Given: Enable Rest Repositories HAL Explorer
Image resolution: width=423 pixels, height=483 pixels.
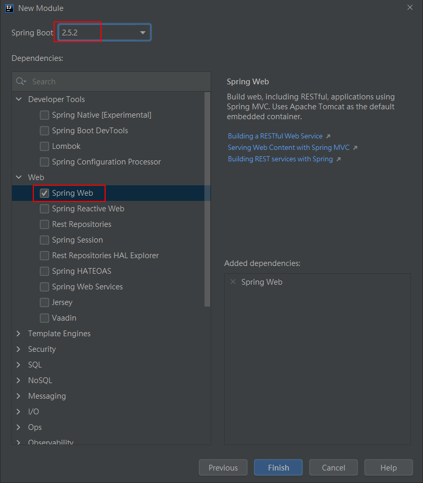Looking at the screenshot, I should [x=44, y=256].
